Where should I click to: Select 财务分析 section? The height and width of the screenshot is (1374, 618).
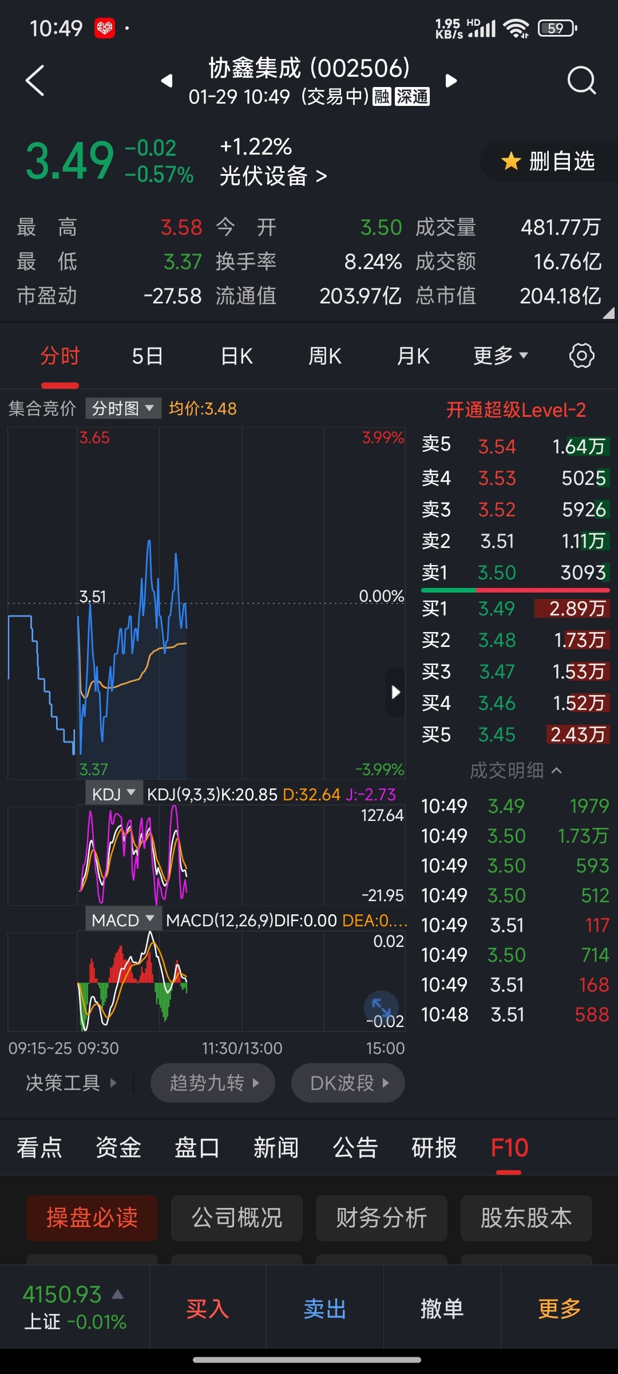coord(382,1218)
